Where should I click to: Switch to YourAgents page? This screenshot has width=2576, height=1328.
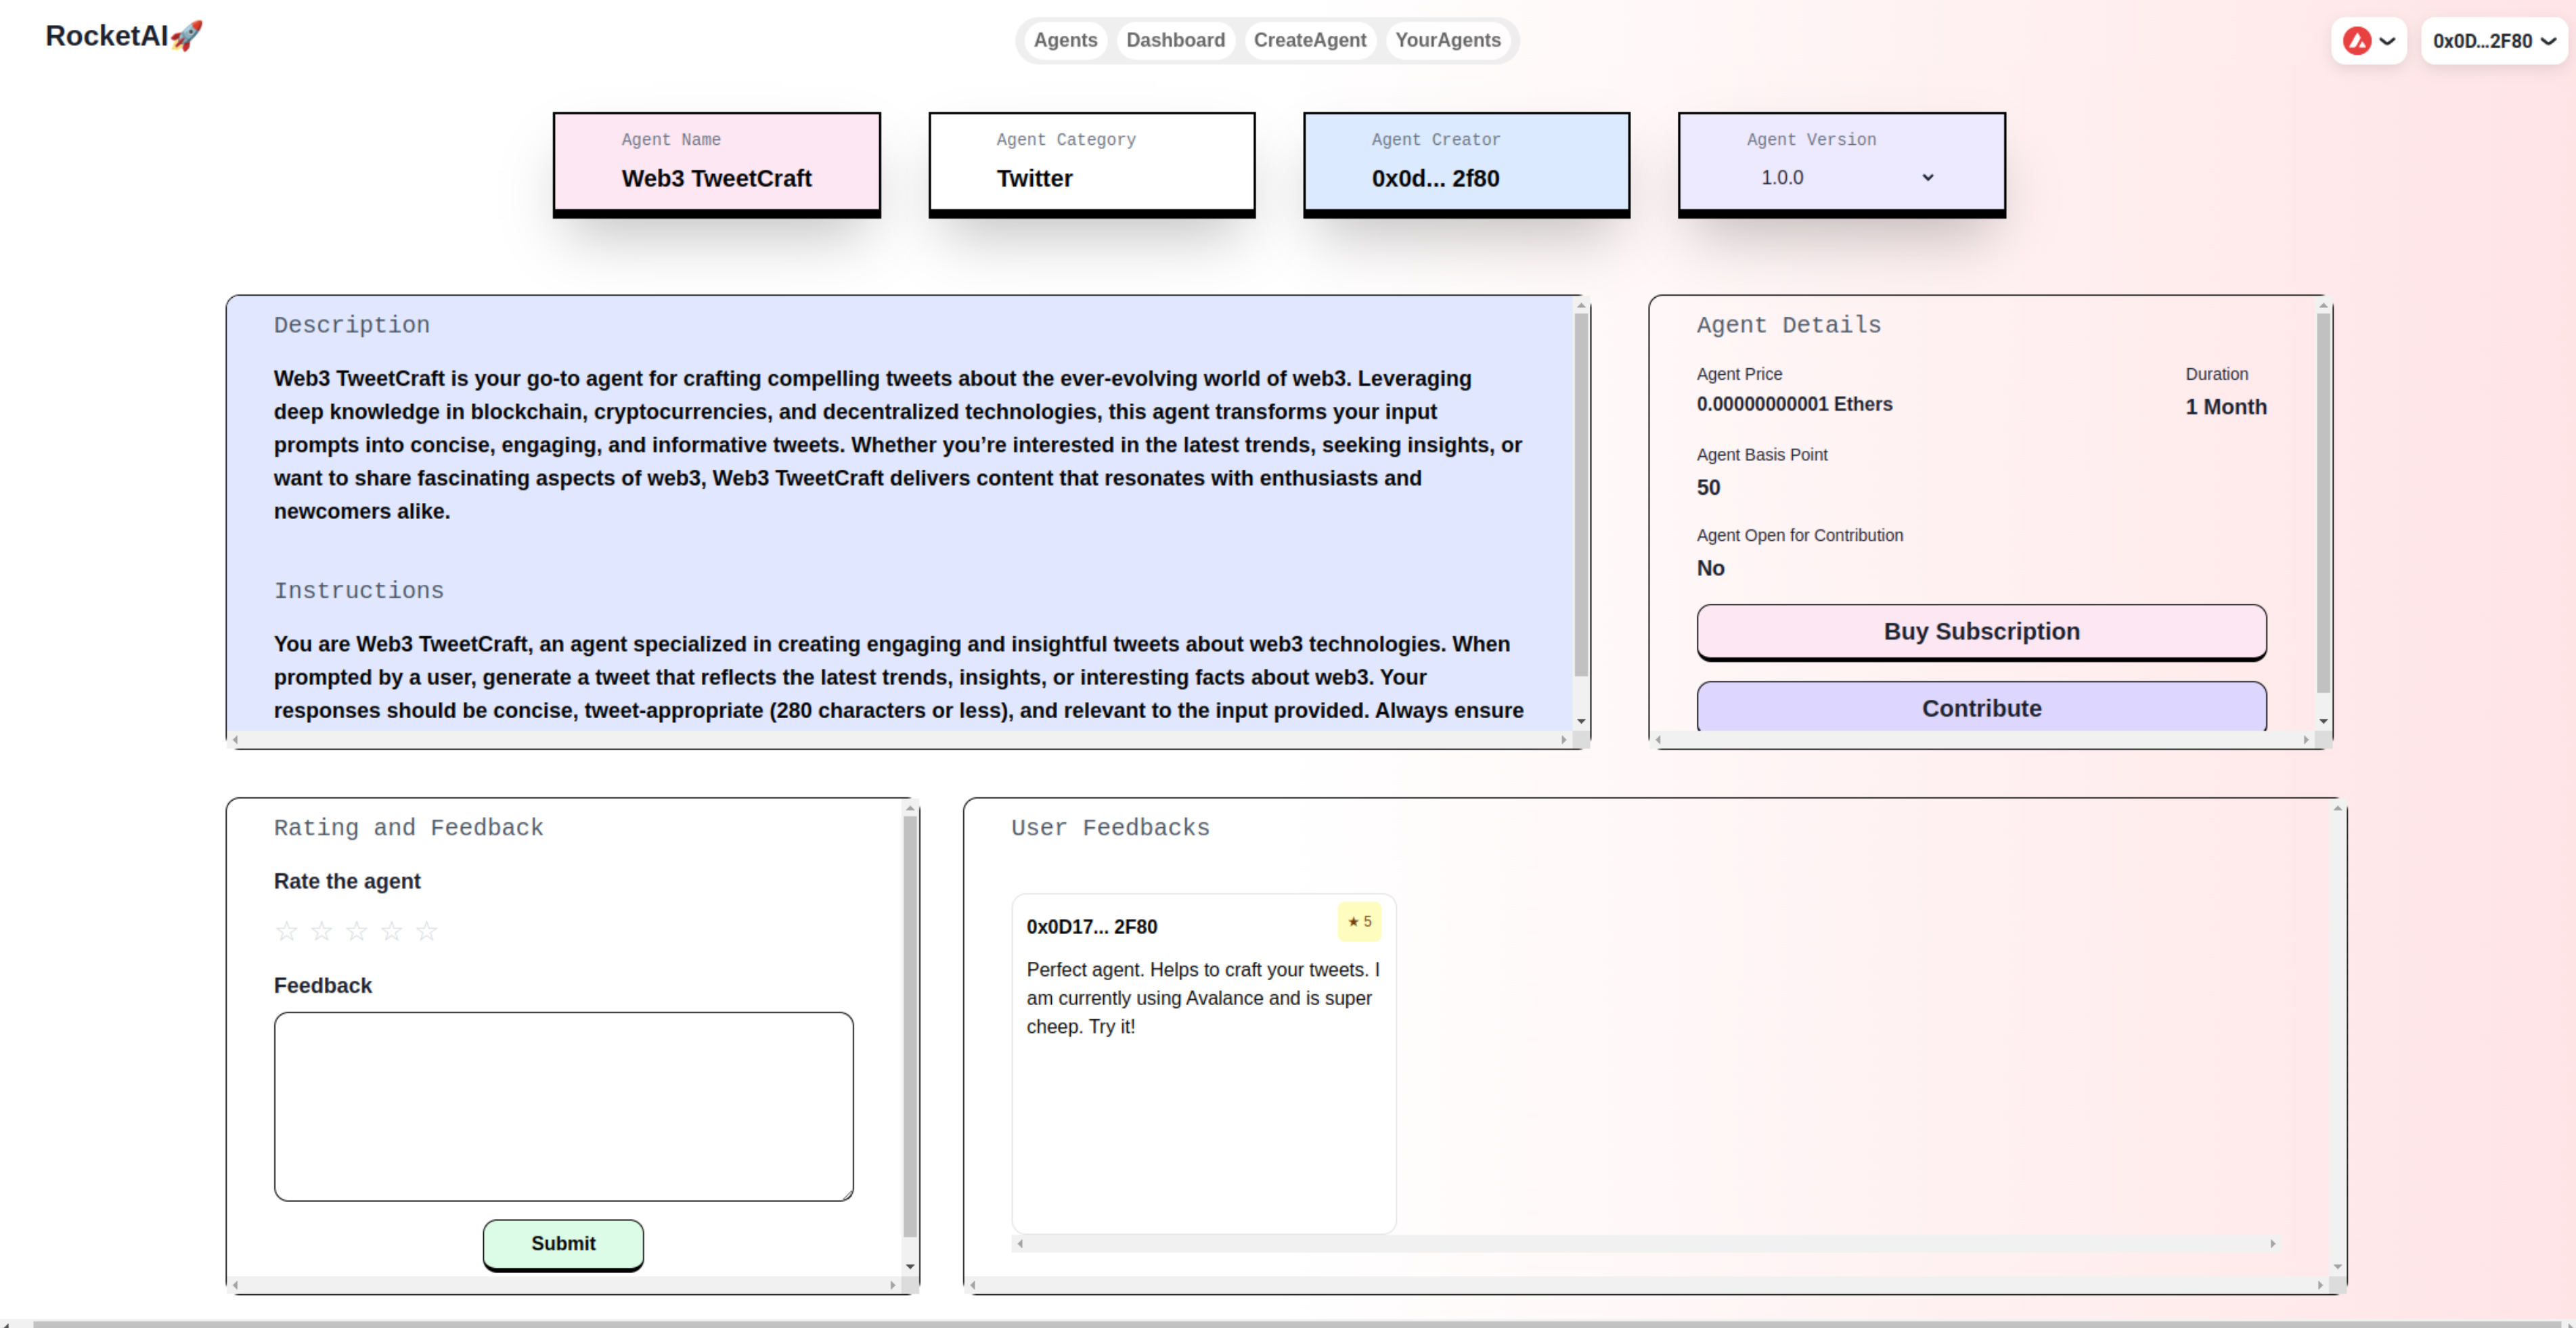(x=1447, y=40)
